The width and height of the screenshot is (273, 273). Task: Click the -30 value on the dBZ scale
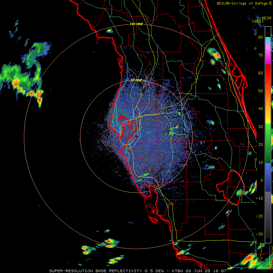259,234
